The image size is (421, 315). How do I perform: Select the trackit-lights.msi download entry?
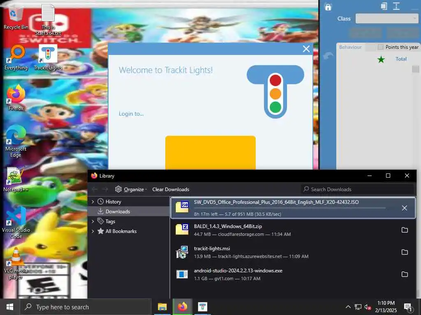point(293,252)
